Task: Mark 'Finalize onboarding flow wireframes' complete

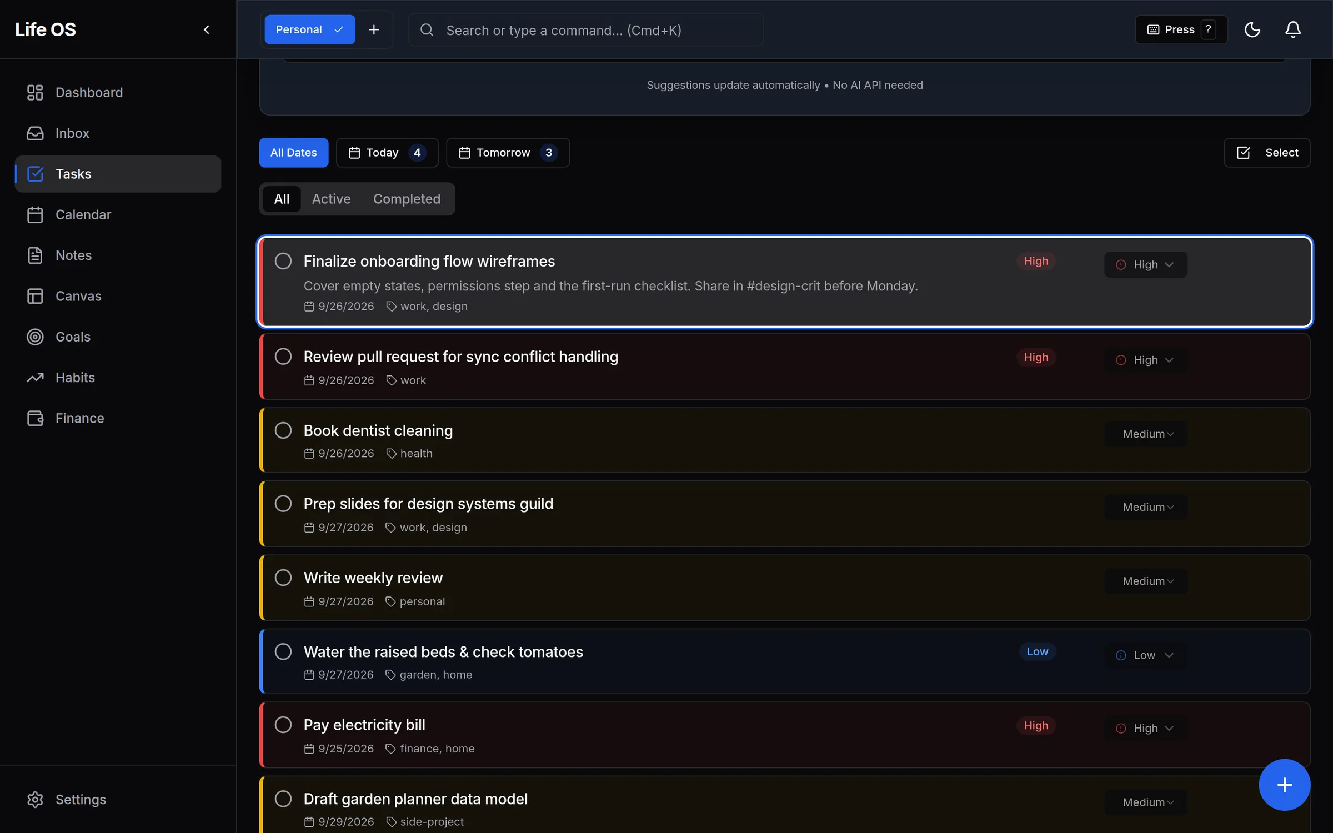Action: click(283, 261)
